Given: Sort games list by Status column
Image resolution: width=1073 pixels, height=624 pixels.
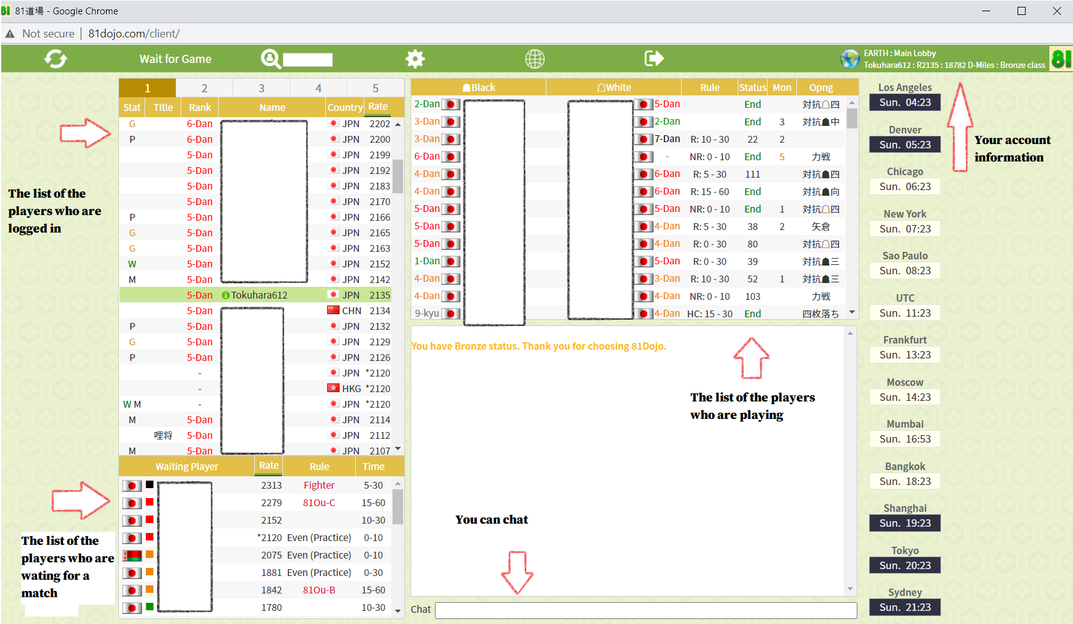Looking at the screenshot, I should [752, 88].
